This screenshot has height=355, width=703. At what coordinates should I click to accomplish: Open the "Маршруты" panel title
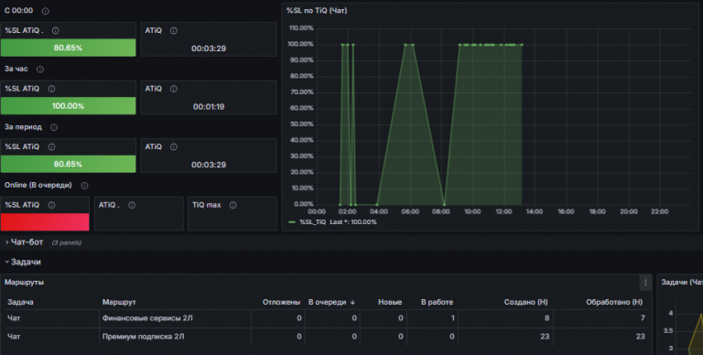24,283
